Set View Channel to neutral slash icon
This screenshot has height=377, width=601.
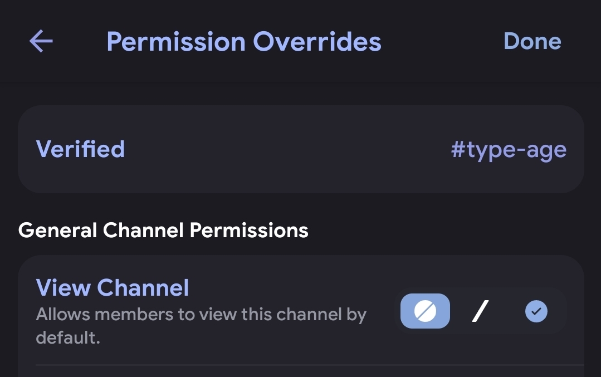(x=480, y=311)
